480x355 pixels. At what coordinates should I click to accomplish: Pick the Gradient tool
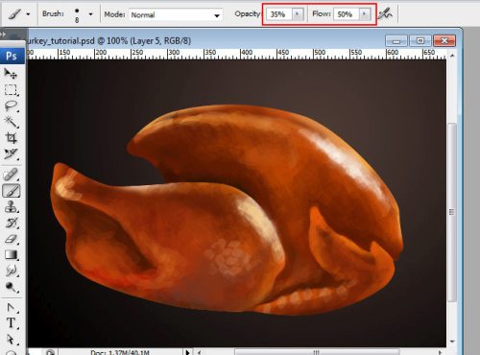coord(11,254)
